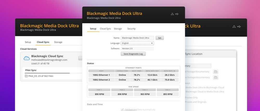260x111 pixels.
Task: Click the folder icon beside Pilot_03
Action: [26, 76]
